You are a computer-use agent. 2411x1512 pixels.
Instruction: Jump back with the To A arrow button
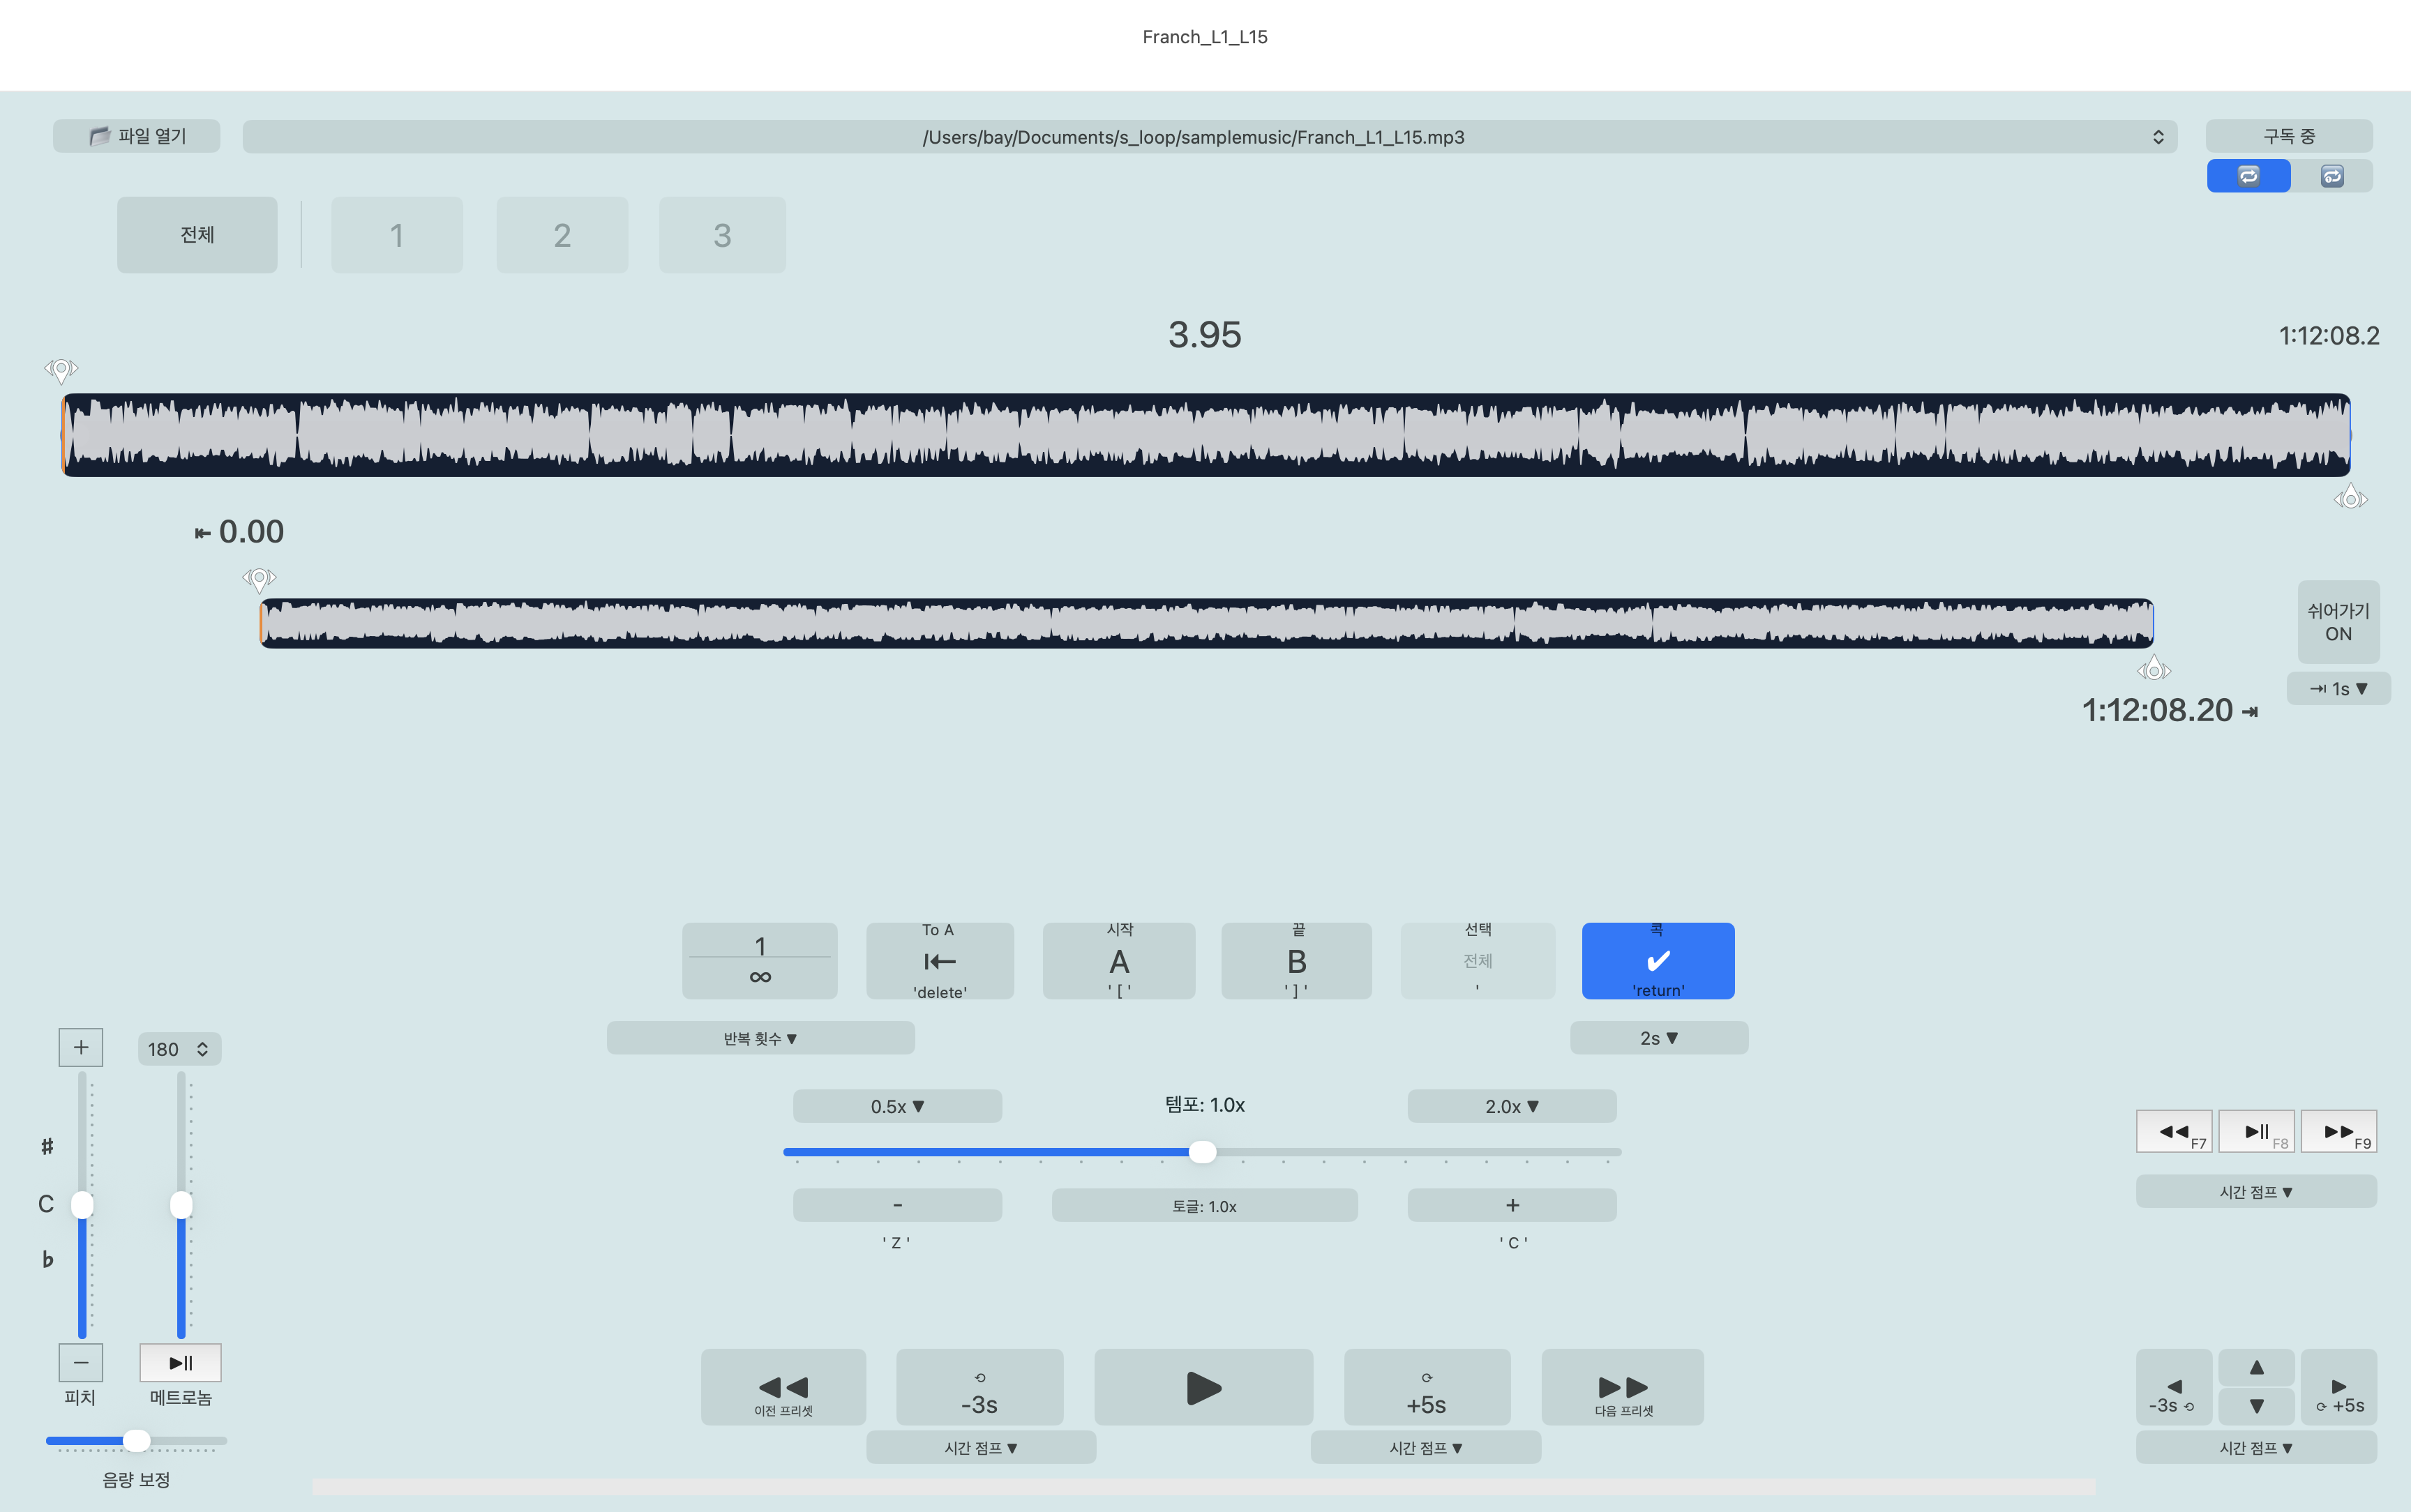pos(939,961)
